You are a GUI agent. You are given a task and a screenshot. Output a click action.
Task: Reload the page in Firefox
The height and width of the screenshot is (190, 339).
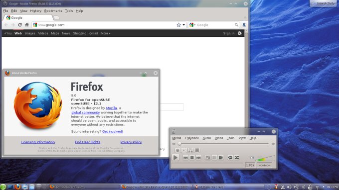[x=20, y=25]
